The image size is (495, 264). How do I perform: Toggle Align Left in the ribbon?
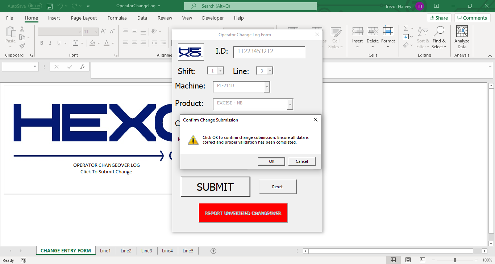[x=126, y=43]
